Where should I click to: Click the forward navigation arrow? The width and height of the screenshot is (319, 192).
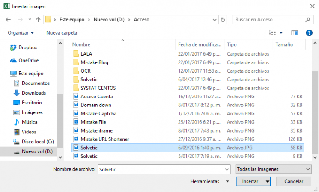[20, 20]
